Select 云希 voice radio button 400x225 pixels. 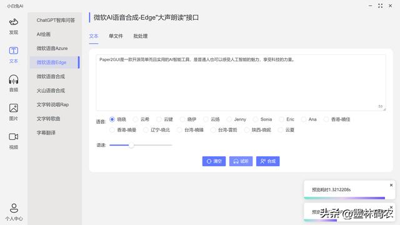click(x=136, y=119)
